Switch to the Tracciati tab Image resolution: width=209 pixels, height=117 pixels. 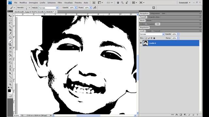(x=157, y=31)
